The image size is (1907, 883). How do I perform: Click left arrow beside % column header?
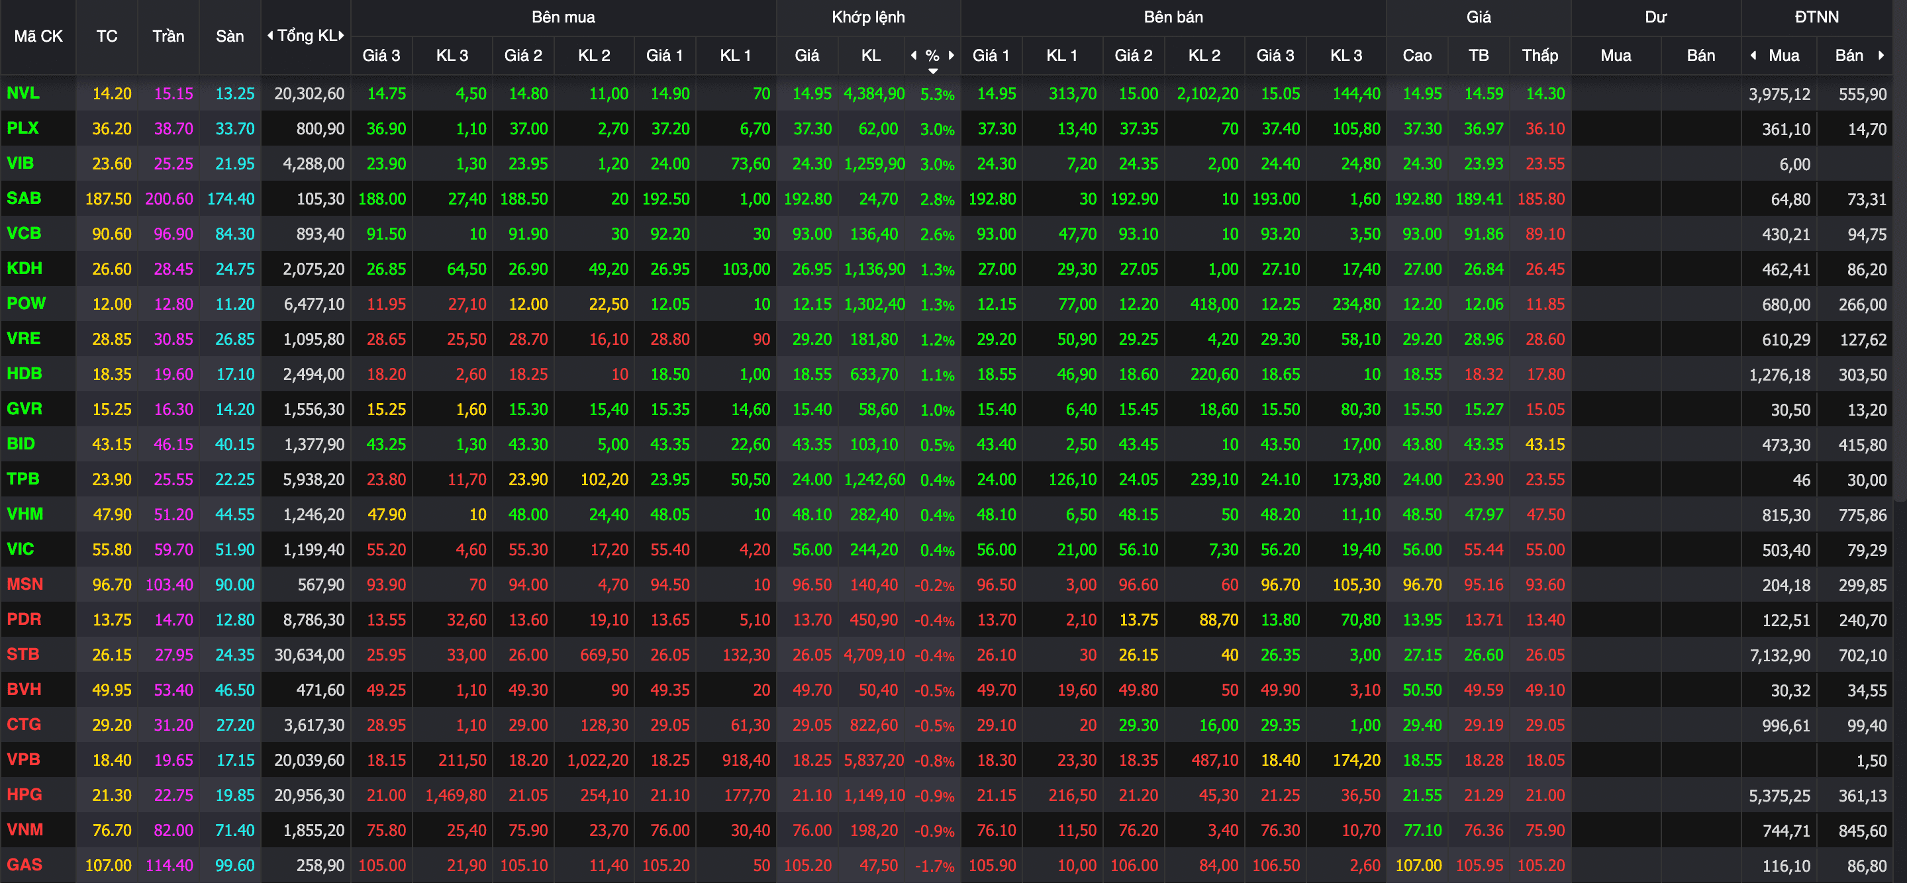(x=914, y=55)
